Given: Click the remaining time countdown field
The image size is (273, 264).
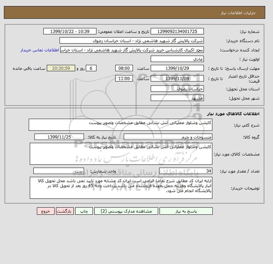Looking at the screenshot, I should tap(61, 68).
